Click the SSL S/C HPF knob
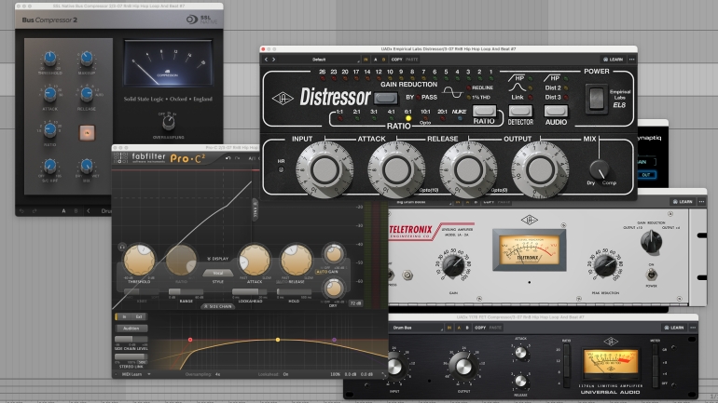Viewport: 718px width, 403px height. pos(49,166)
